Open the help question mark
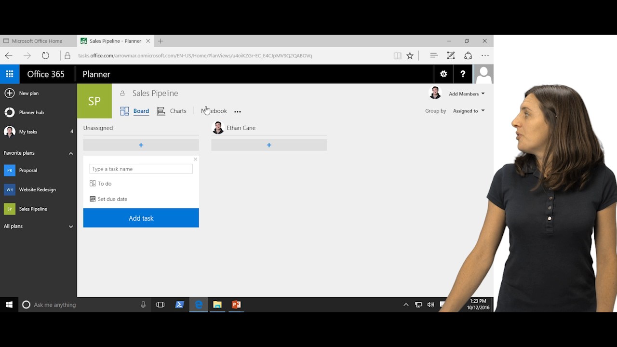Image resolution: width=617 pixels, height=347 pixels. click(463, 74)
